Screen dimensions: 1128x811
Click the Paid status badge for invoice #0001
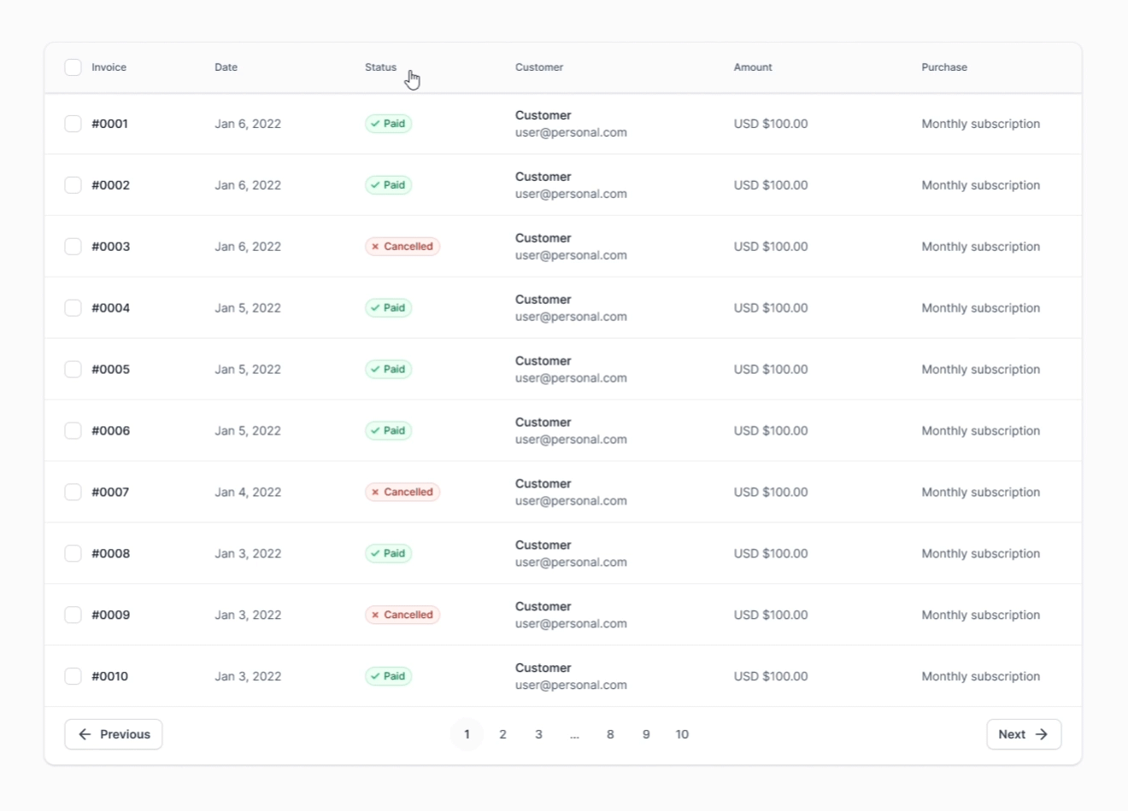click(x=389, y=124)
